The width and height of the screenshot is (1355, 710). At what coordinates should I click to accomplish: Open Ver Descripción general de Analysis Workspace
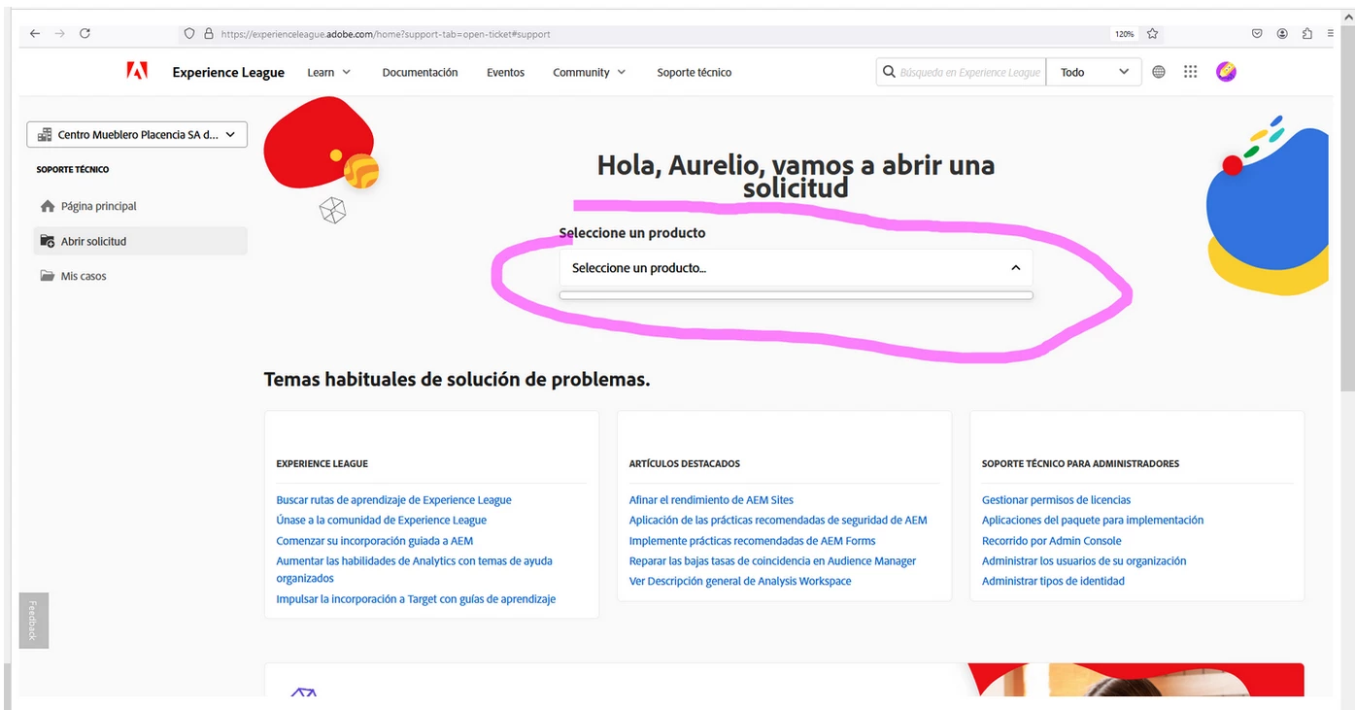click(740, 582)
